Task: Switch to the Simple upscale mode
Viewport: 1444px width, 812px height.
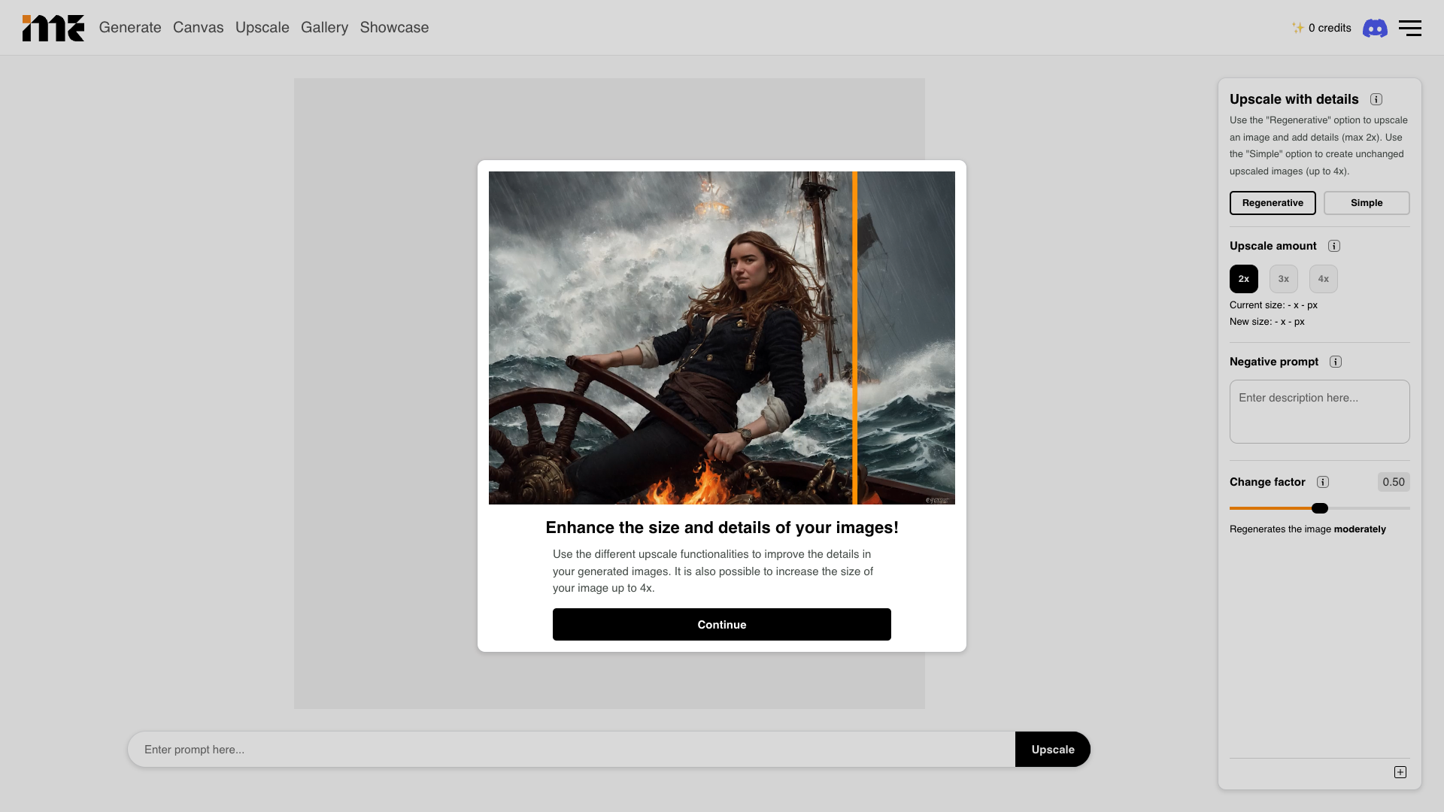Action: tap(1367, 203)
